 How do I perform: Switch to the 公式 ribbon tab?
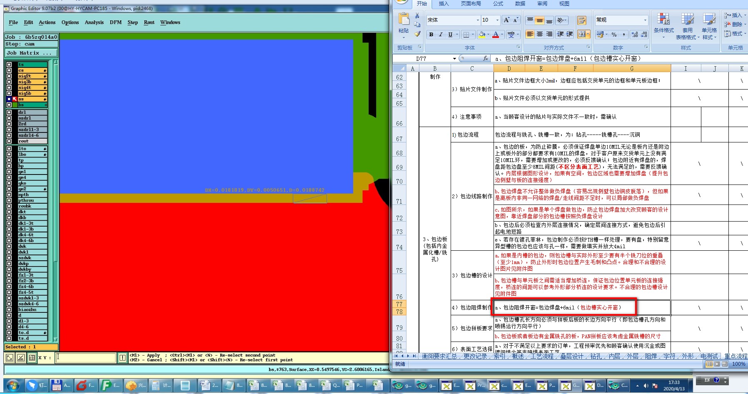coord(498,4)
